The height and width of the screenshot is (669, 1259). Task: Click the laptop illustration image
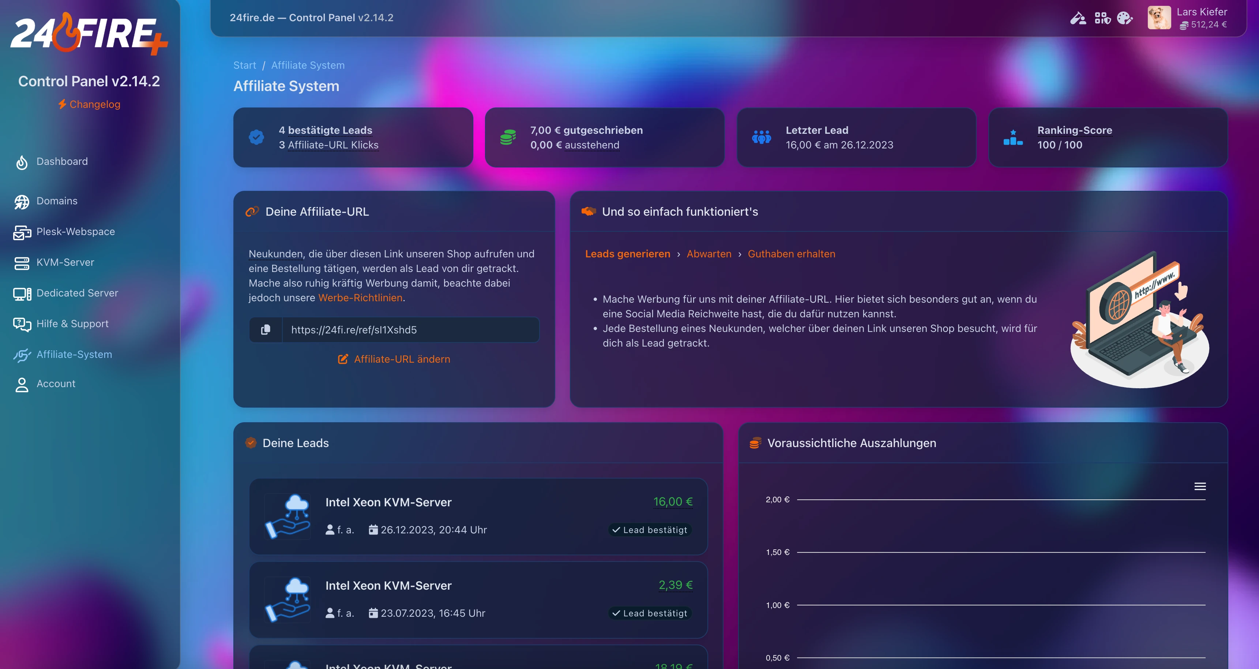1140,320
